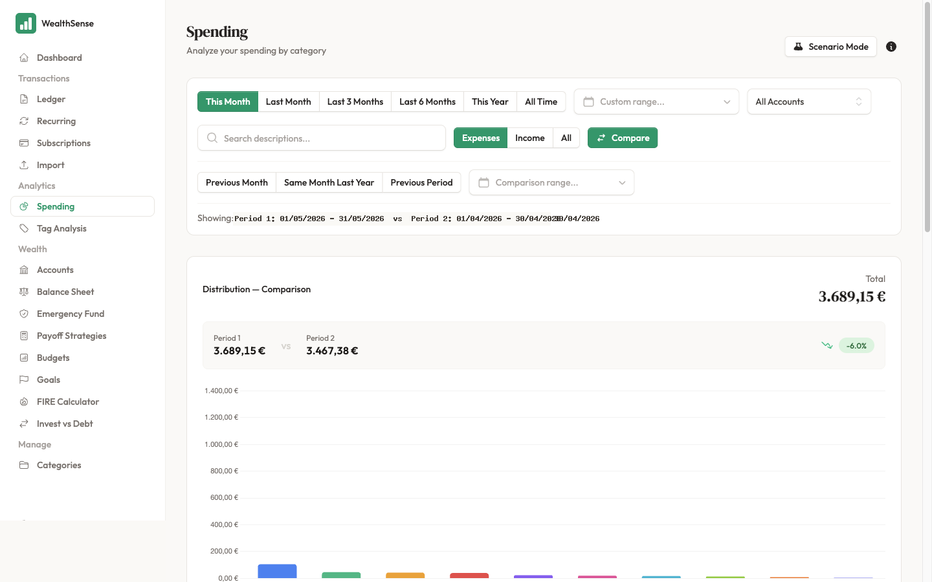Screen dimensions: 932x582
Task: Select the All Time tab
Action: tap(541, 102)
